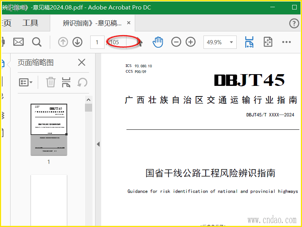Image resolution: width=302 pixels, height=227 pixels.
Task: Select page 1 thumbnail
Action: (x=49, y=129)
